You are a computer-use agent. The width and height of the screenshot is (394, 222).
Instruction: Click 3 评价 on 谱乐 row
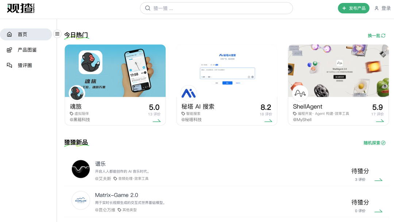360,180
